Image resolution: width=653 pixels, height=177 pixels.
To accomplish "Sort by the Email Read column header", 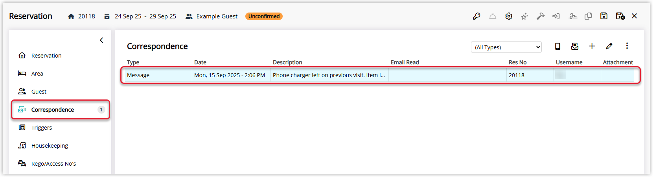I will point(405,62).
